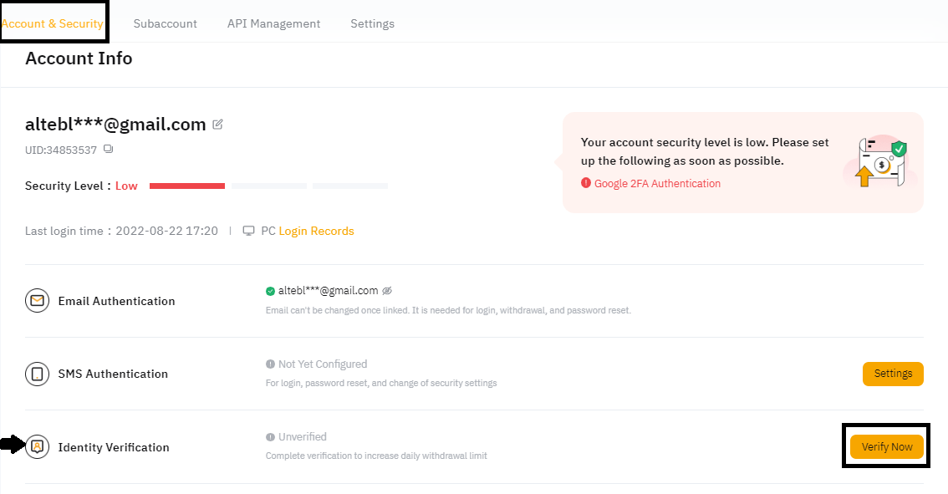The width and height of the screenshot is (948, 494).
Task: Open the API Management tab
Action: pos(274,23)
